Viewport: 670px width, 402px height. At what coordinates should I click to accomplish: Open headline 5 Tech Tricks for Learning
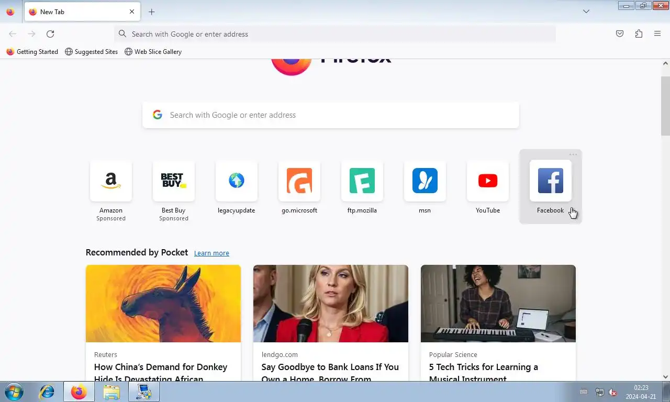coord(484,372)
